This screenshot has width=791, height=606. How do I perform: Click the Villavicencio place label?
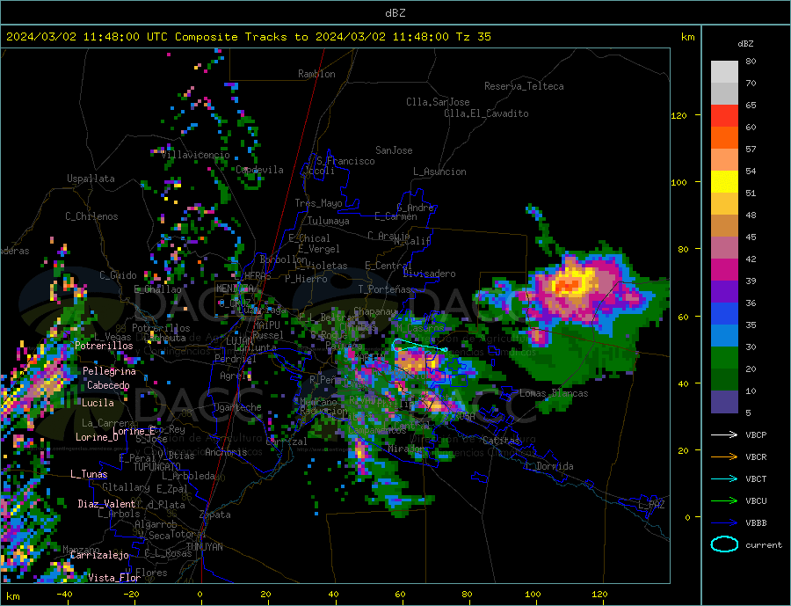(x=196, y=155)
